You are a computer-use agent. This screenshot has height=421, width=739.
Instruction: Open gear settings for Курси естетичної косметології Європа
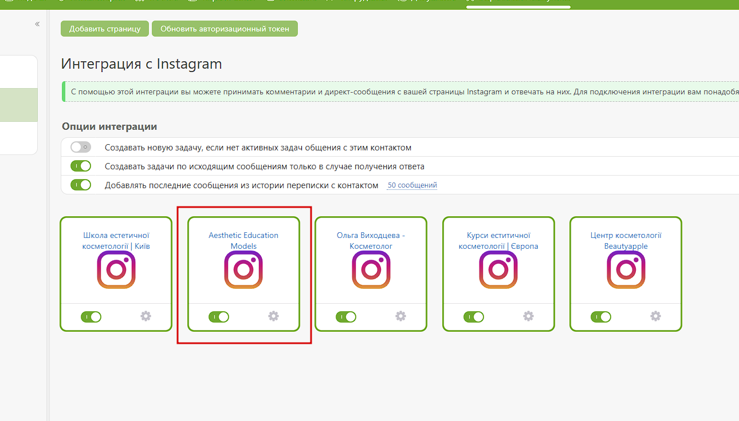click(x=529, y=316)
